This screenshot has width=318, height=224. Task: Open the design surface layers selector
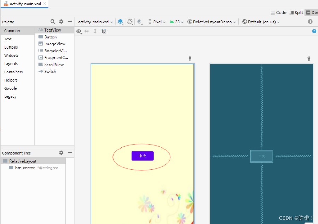121,22
